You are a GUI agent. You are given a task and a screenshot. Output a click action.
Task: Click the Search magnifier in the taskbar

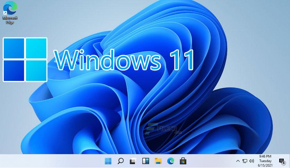coord(120,161)
